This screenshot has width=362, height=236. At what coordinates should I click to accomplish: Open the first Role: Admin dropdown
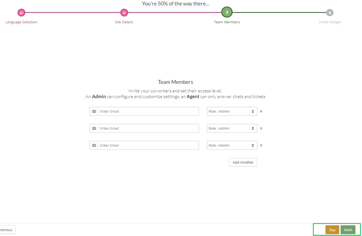[232, 111]
